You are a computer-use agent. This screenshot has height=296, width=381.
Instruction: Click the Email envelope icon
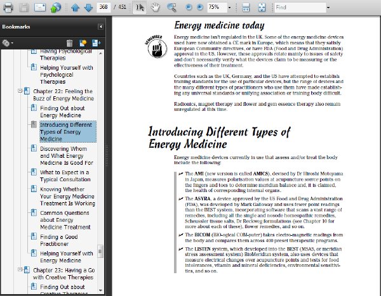40,7
